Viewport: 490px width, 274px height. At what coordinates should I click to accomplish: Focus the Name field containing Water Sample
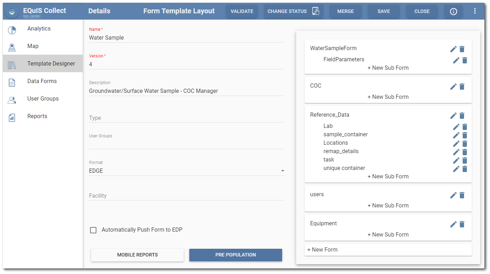coord(186,38)
